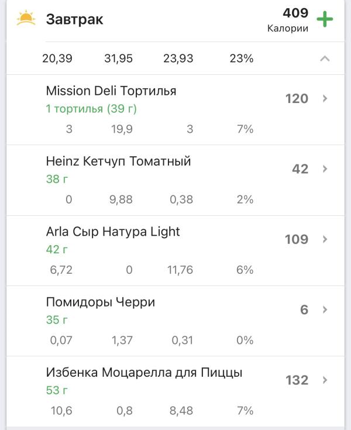Tap the 409 Калории total
This screenshot has width=351, height=430.
[288, 20]
